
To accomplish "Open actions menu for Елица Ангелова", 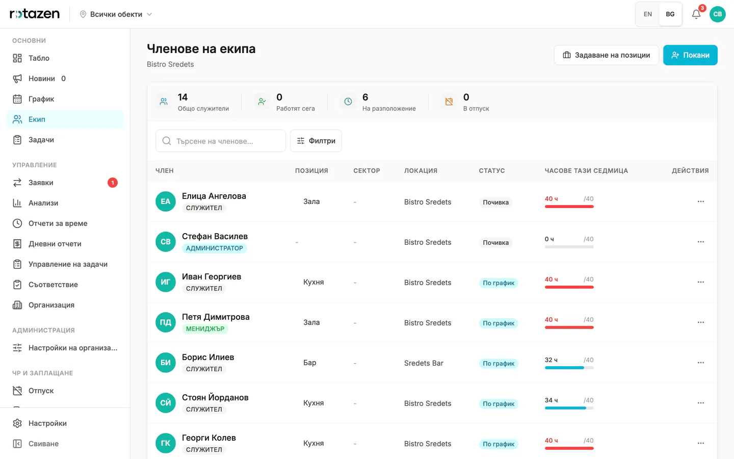I will coord(701,201).
